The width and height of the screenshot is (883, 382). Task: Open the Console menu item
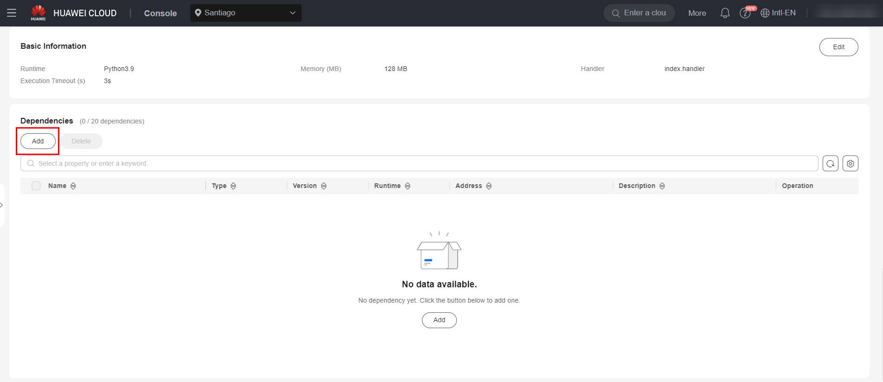click(160, 13)
